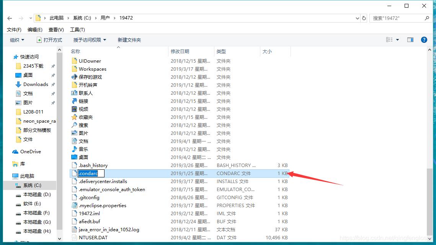Click the details view layout icon
This screenshot has height=245, width=436.
click(x=389, y=39)
